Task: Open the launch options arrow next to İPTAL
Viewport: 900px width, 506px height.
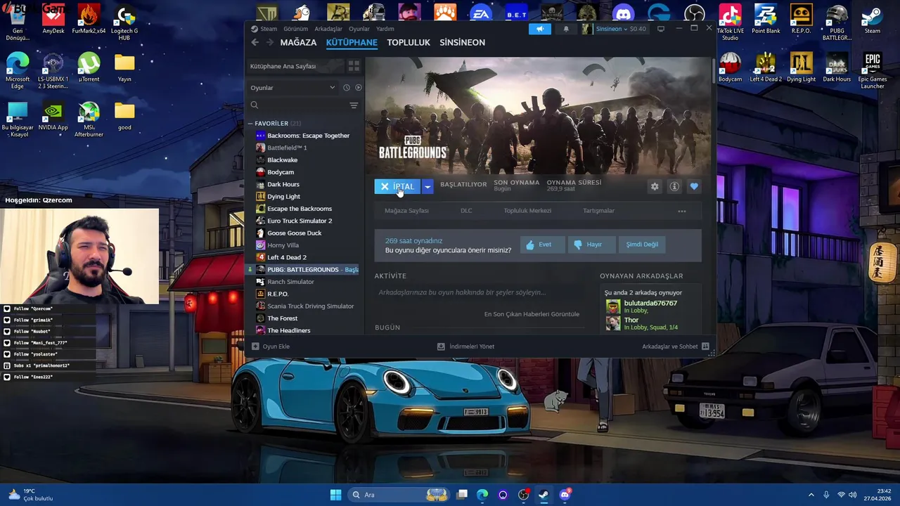Action: click(x=427, y=186)
